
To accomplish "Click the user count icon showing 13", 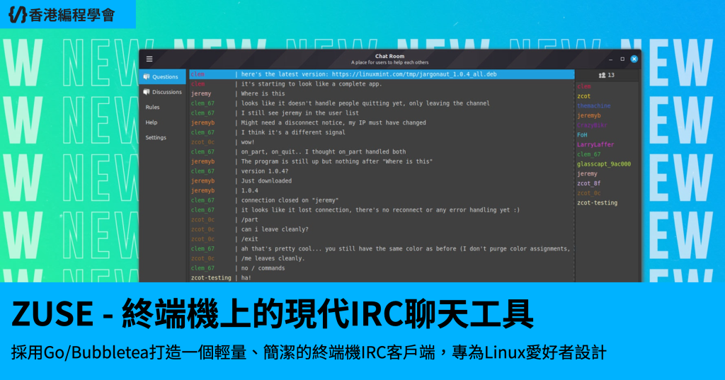I will tap(602, 75).
